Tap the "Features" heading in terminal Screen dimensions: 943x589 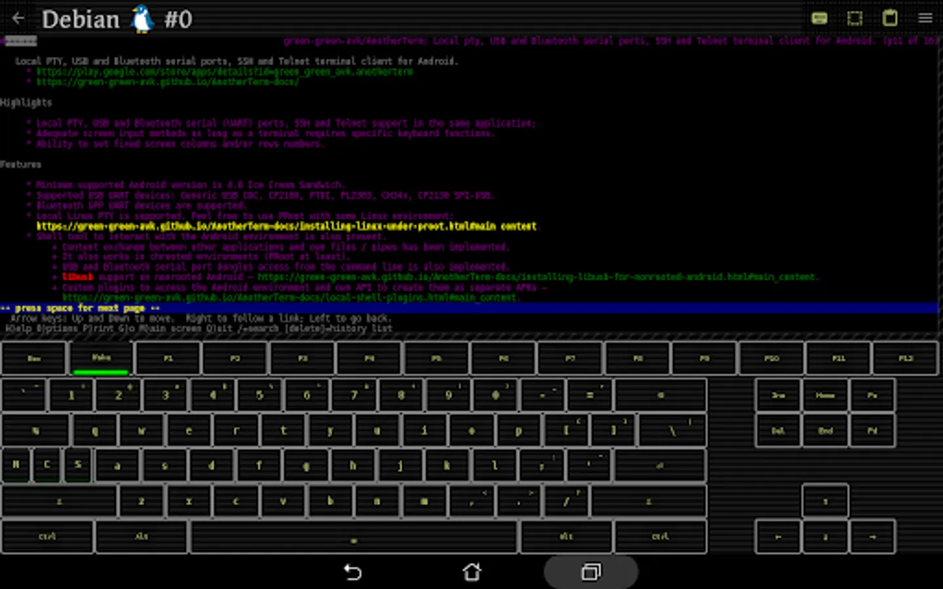tap(21, 164)
